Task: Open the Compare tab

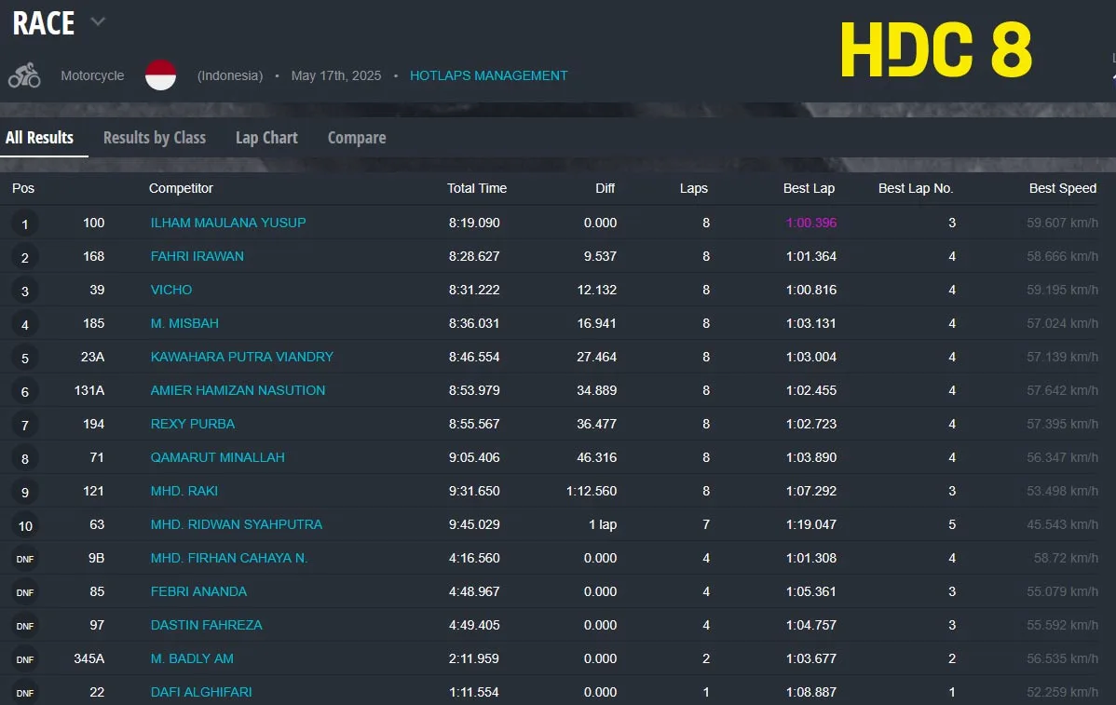Action: (x=357, y=137)
